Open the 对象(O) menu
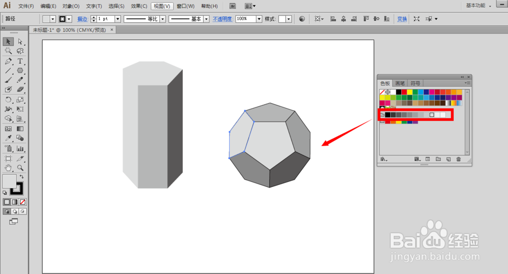 pos(71,6)
